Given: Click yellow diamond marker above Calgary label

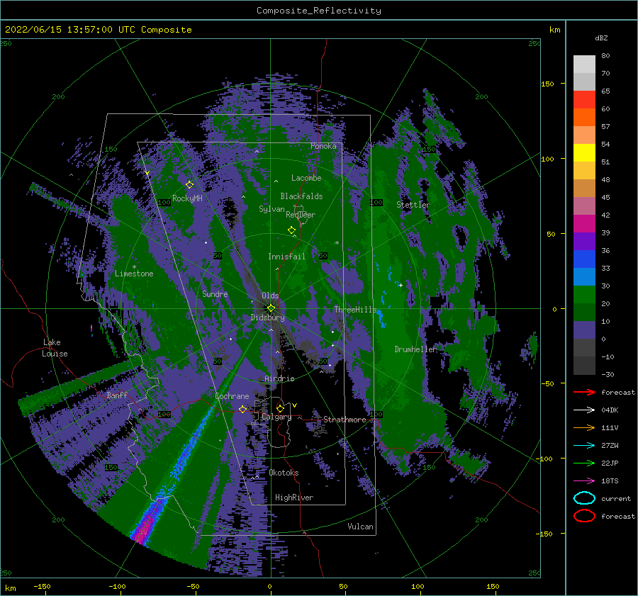Looking at the screenshot, I should [280, 408].
